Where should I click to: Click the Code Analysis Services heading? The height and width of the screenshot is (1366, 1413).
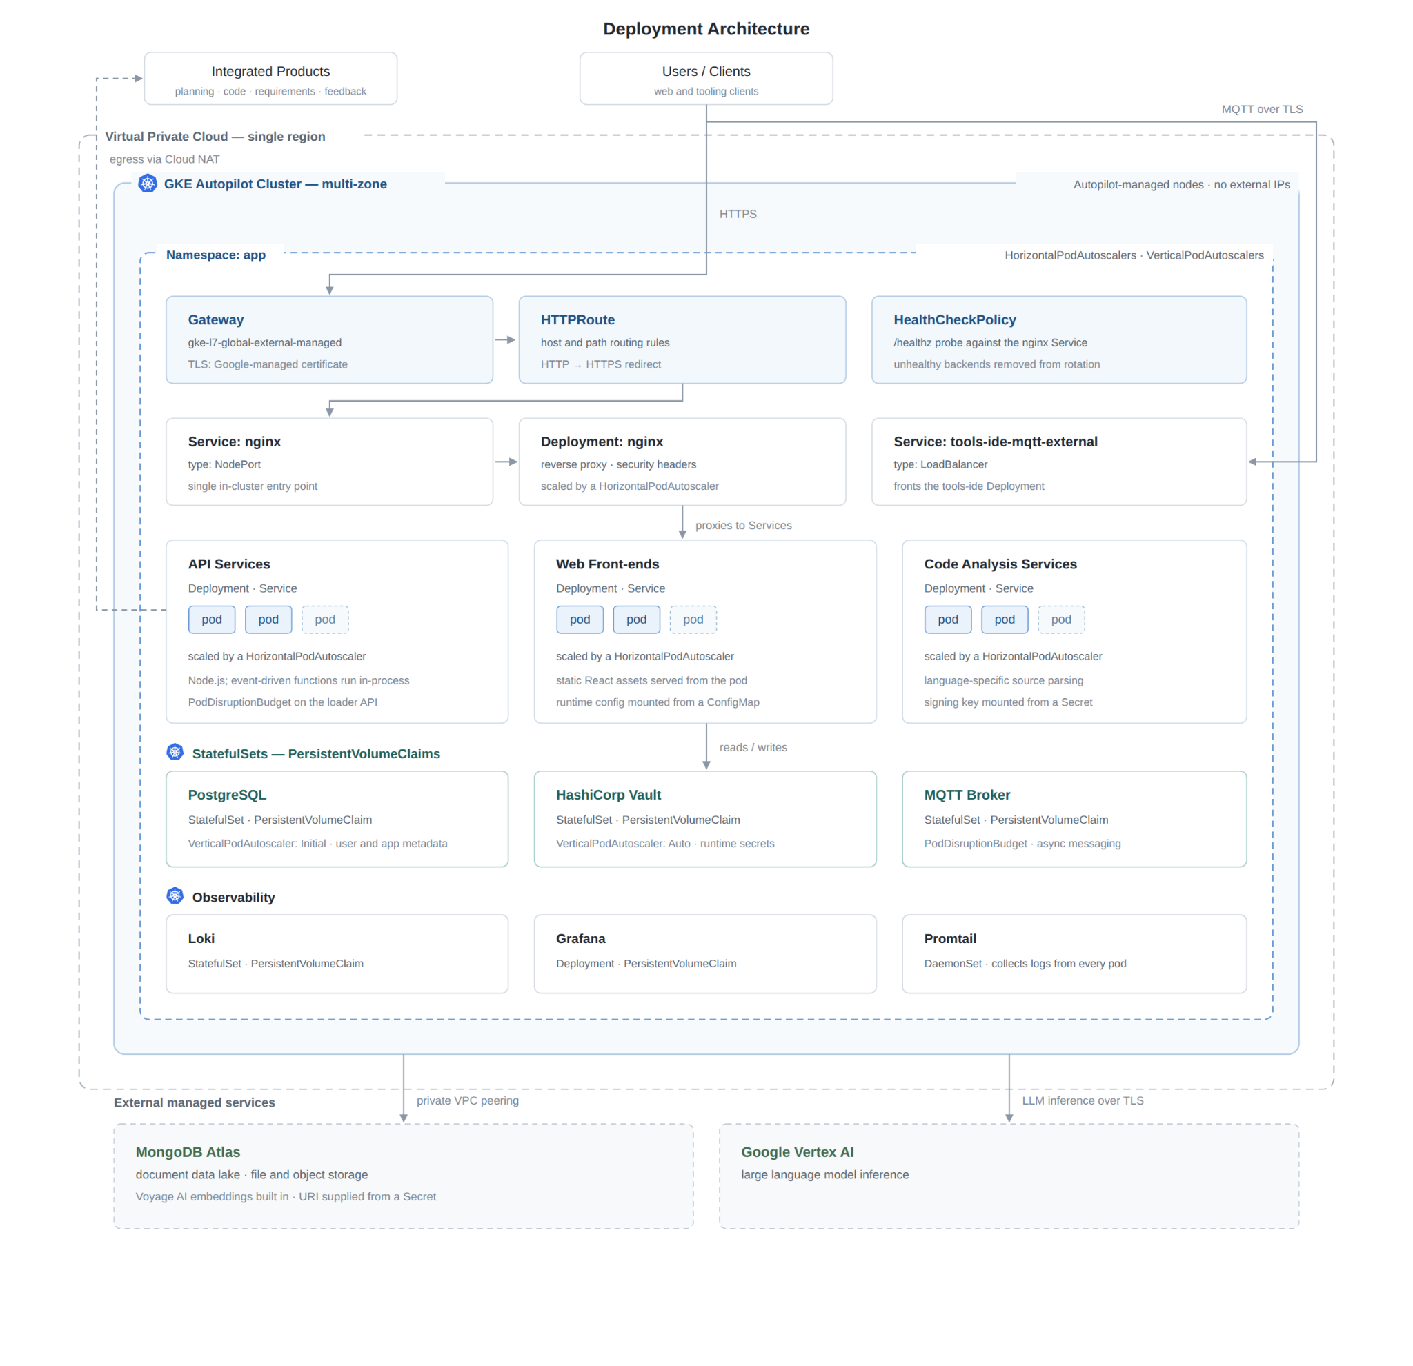pos(1000,564)
